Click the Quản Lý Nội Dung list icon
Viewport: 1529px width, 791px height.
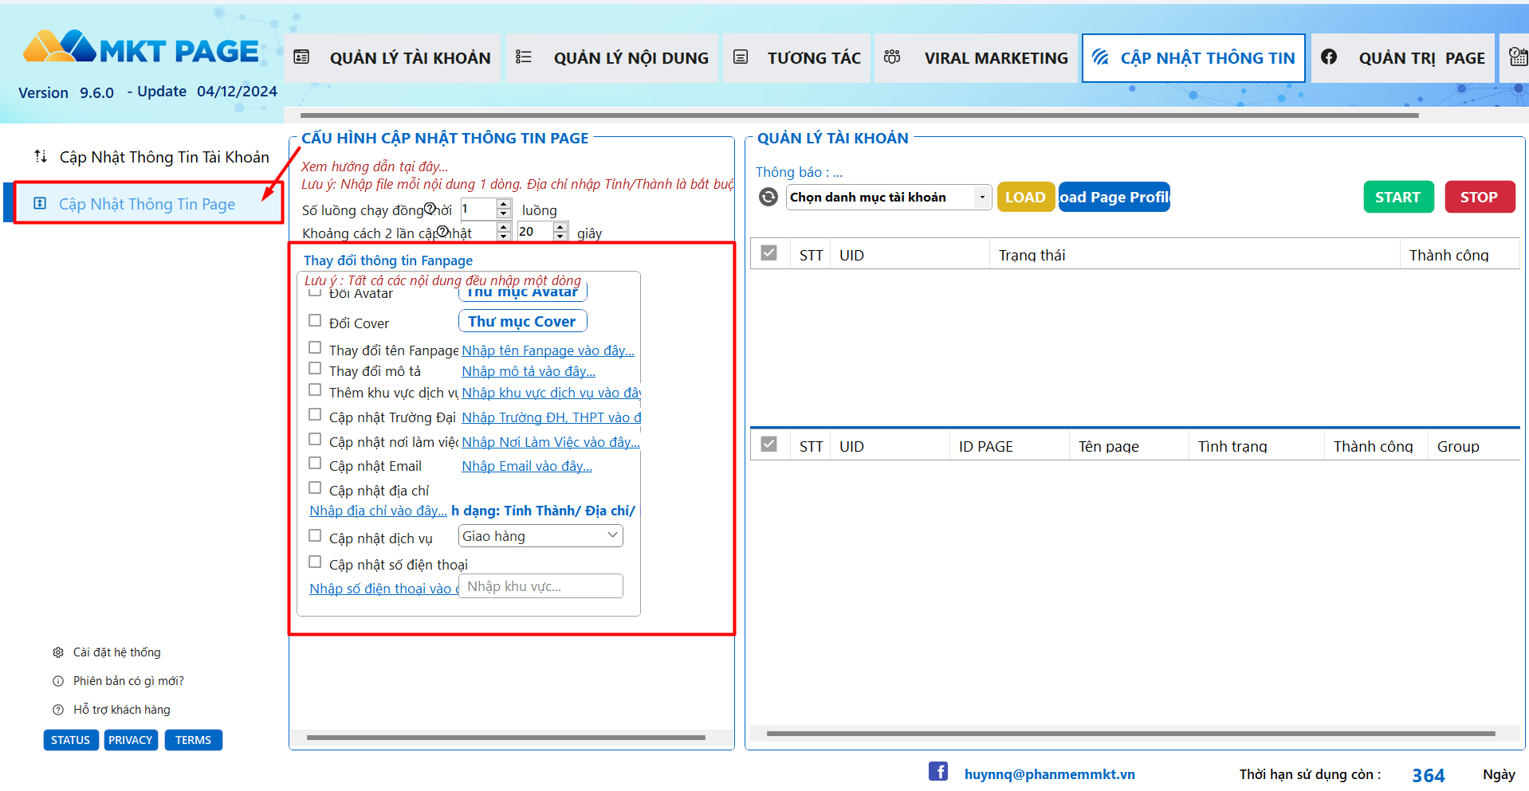point(524,57)
